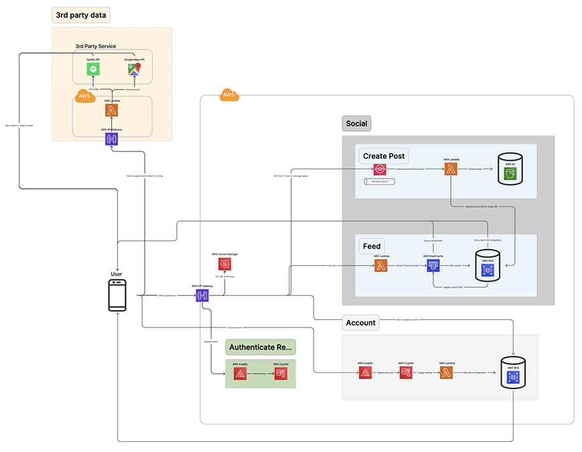The height and width of the screenshot is (452, 582).
Task: Select API Gateway icon in 3rd party data
Action: [x=111, y=139]
